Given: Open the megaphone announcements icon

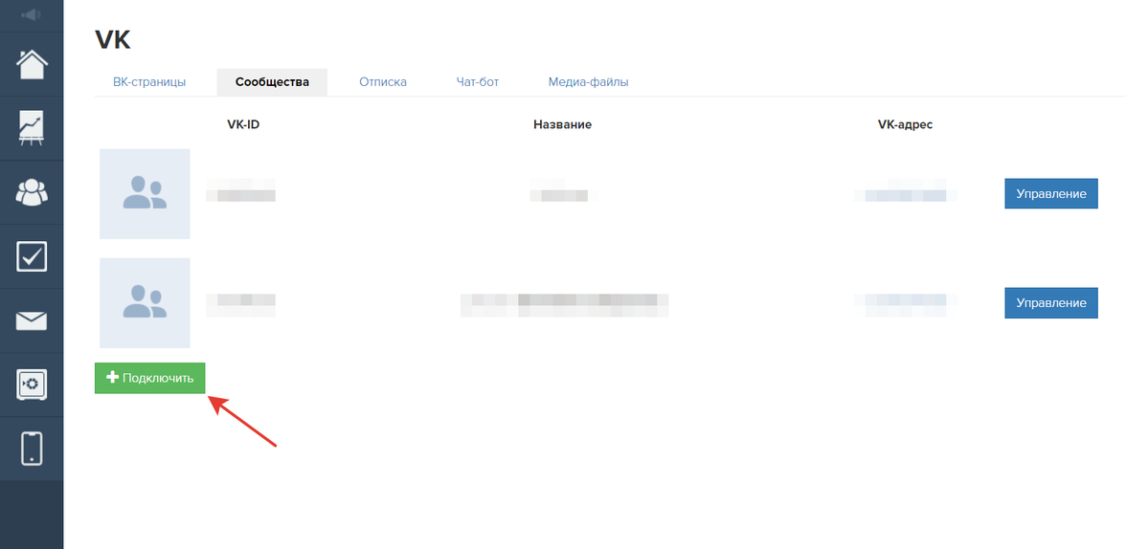Looking at the screenshot, I should [x=32, y=14].
